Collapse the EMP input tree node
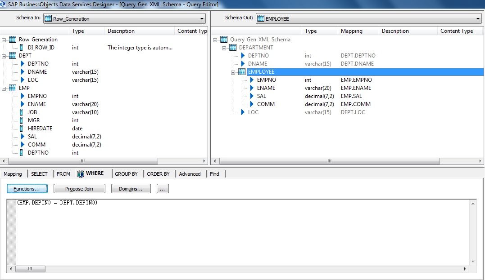485x280 pixels. 4,89
